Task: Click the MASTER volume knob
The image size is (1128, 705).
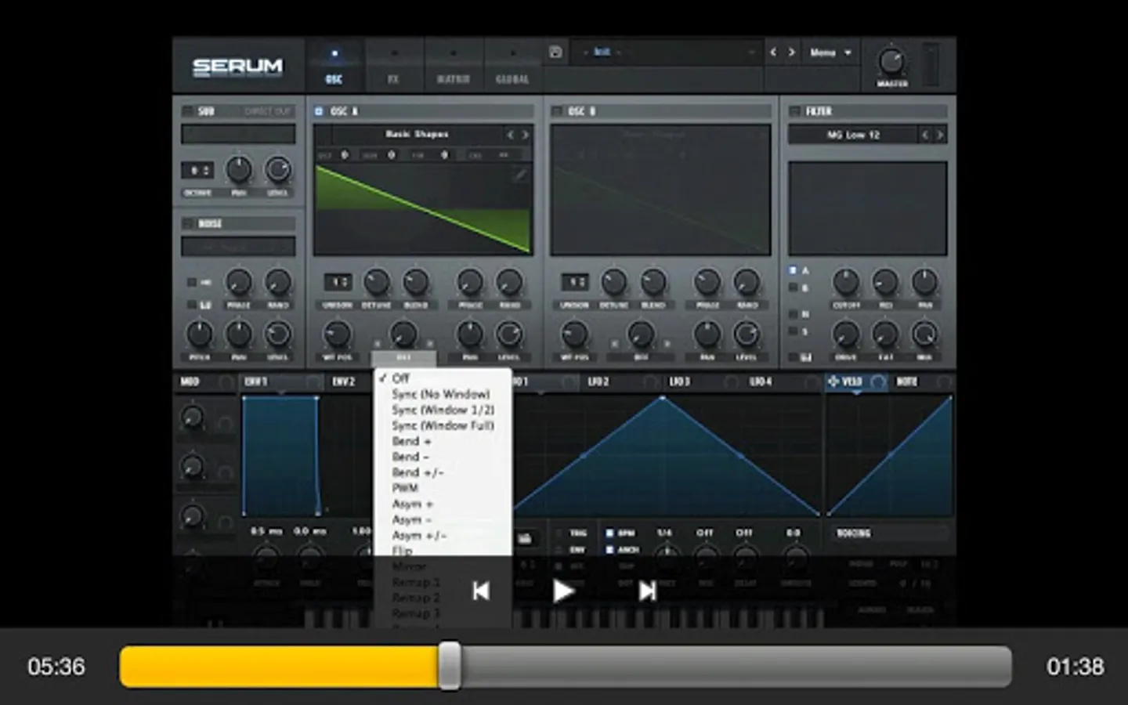Action: (x=891, y=60)
